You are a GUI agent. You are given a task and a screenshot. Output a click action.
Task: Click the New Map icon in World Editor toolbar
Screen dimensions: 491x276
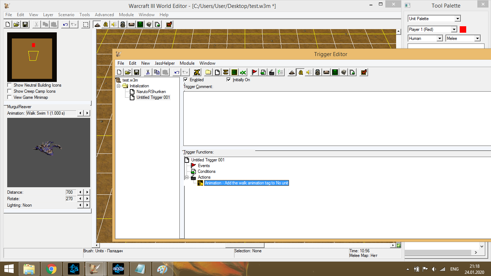pos(8,24)
